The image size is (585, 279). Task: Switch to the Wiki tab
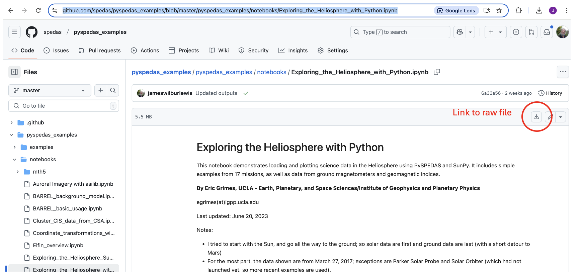[219, 50]
